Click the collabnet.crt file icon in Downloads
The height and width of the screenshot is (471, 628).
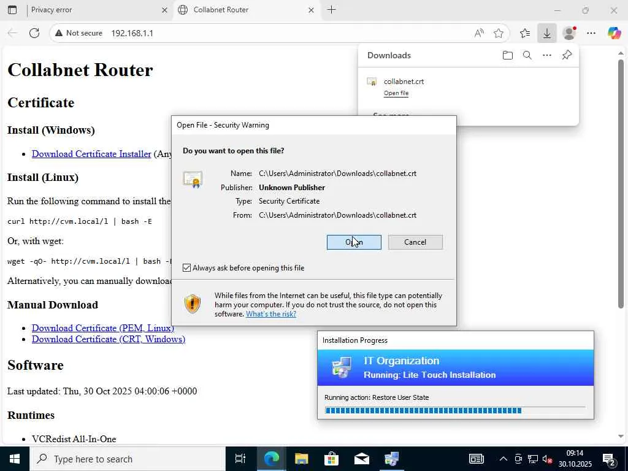(x=372, y=82)
